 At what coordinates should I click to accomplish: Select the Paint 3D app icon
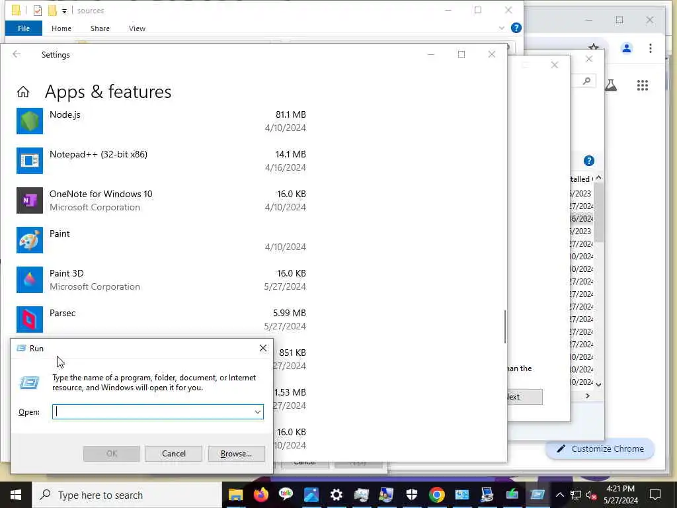[29, 280]
